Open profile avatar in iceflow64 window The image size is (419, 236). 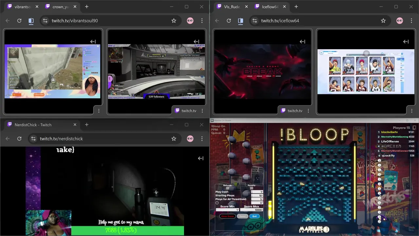pos(400,21)
